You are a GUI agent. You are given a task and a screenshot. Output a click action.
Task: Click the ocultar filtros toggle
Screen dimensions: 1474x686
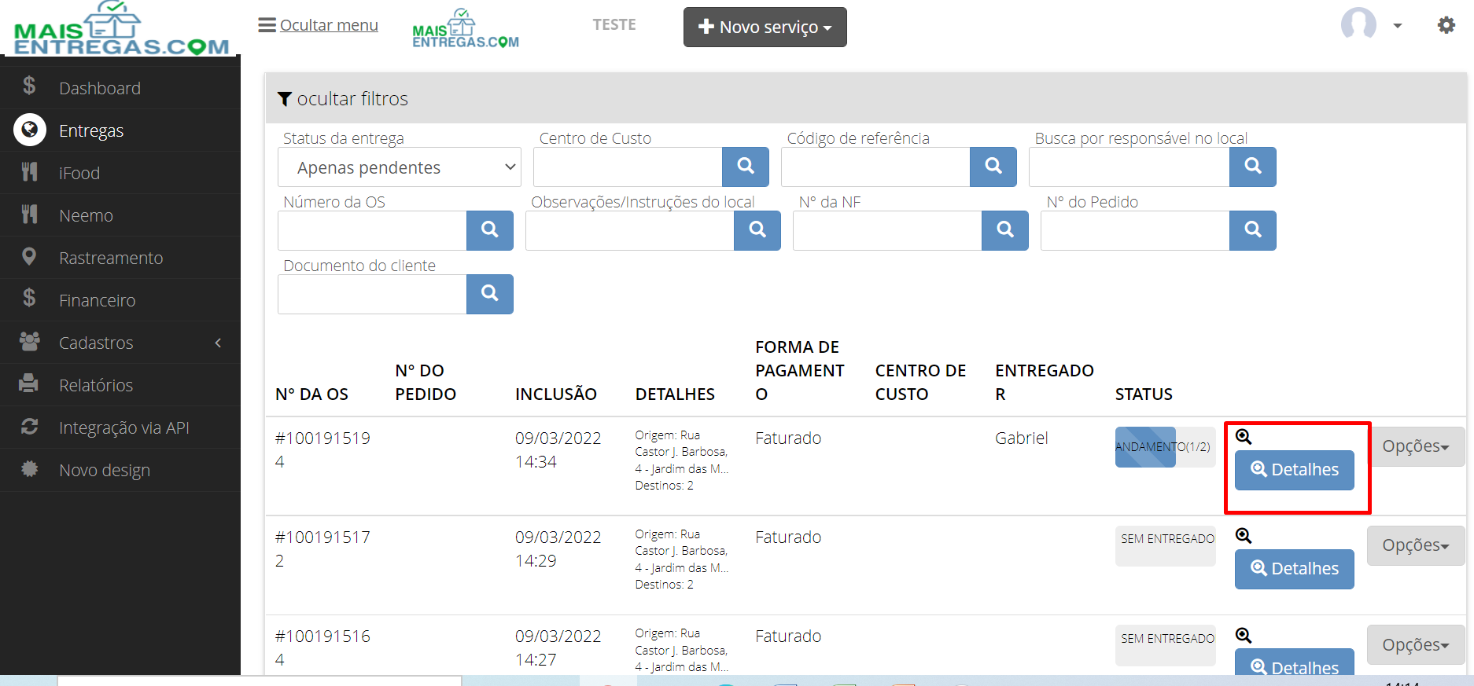tap(343, 99)
